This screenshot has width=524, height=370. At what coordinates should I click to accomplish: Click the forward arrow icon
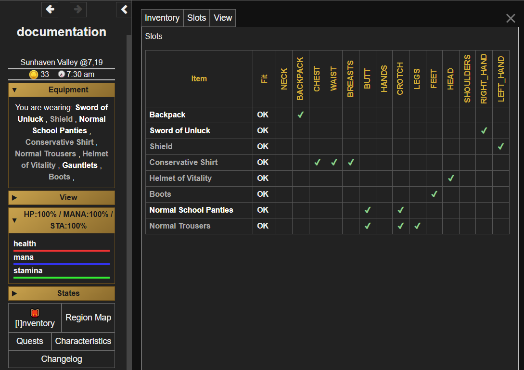point(78,9)
